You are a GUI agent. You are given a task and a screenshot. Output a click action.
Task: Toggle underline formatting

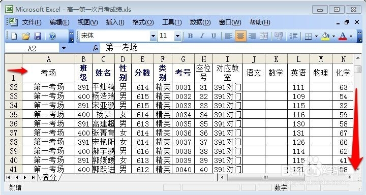213,36
